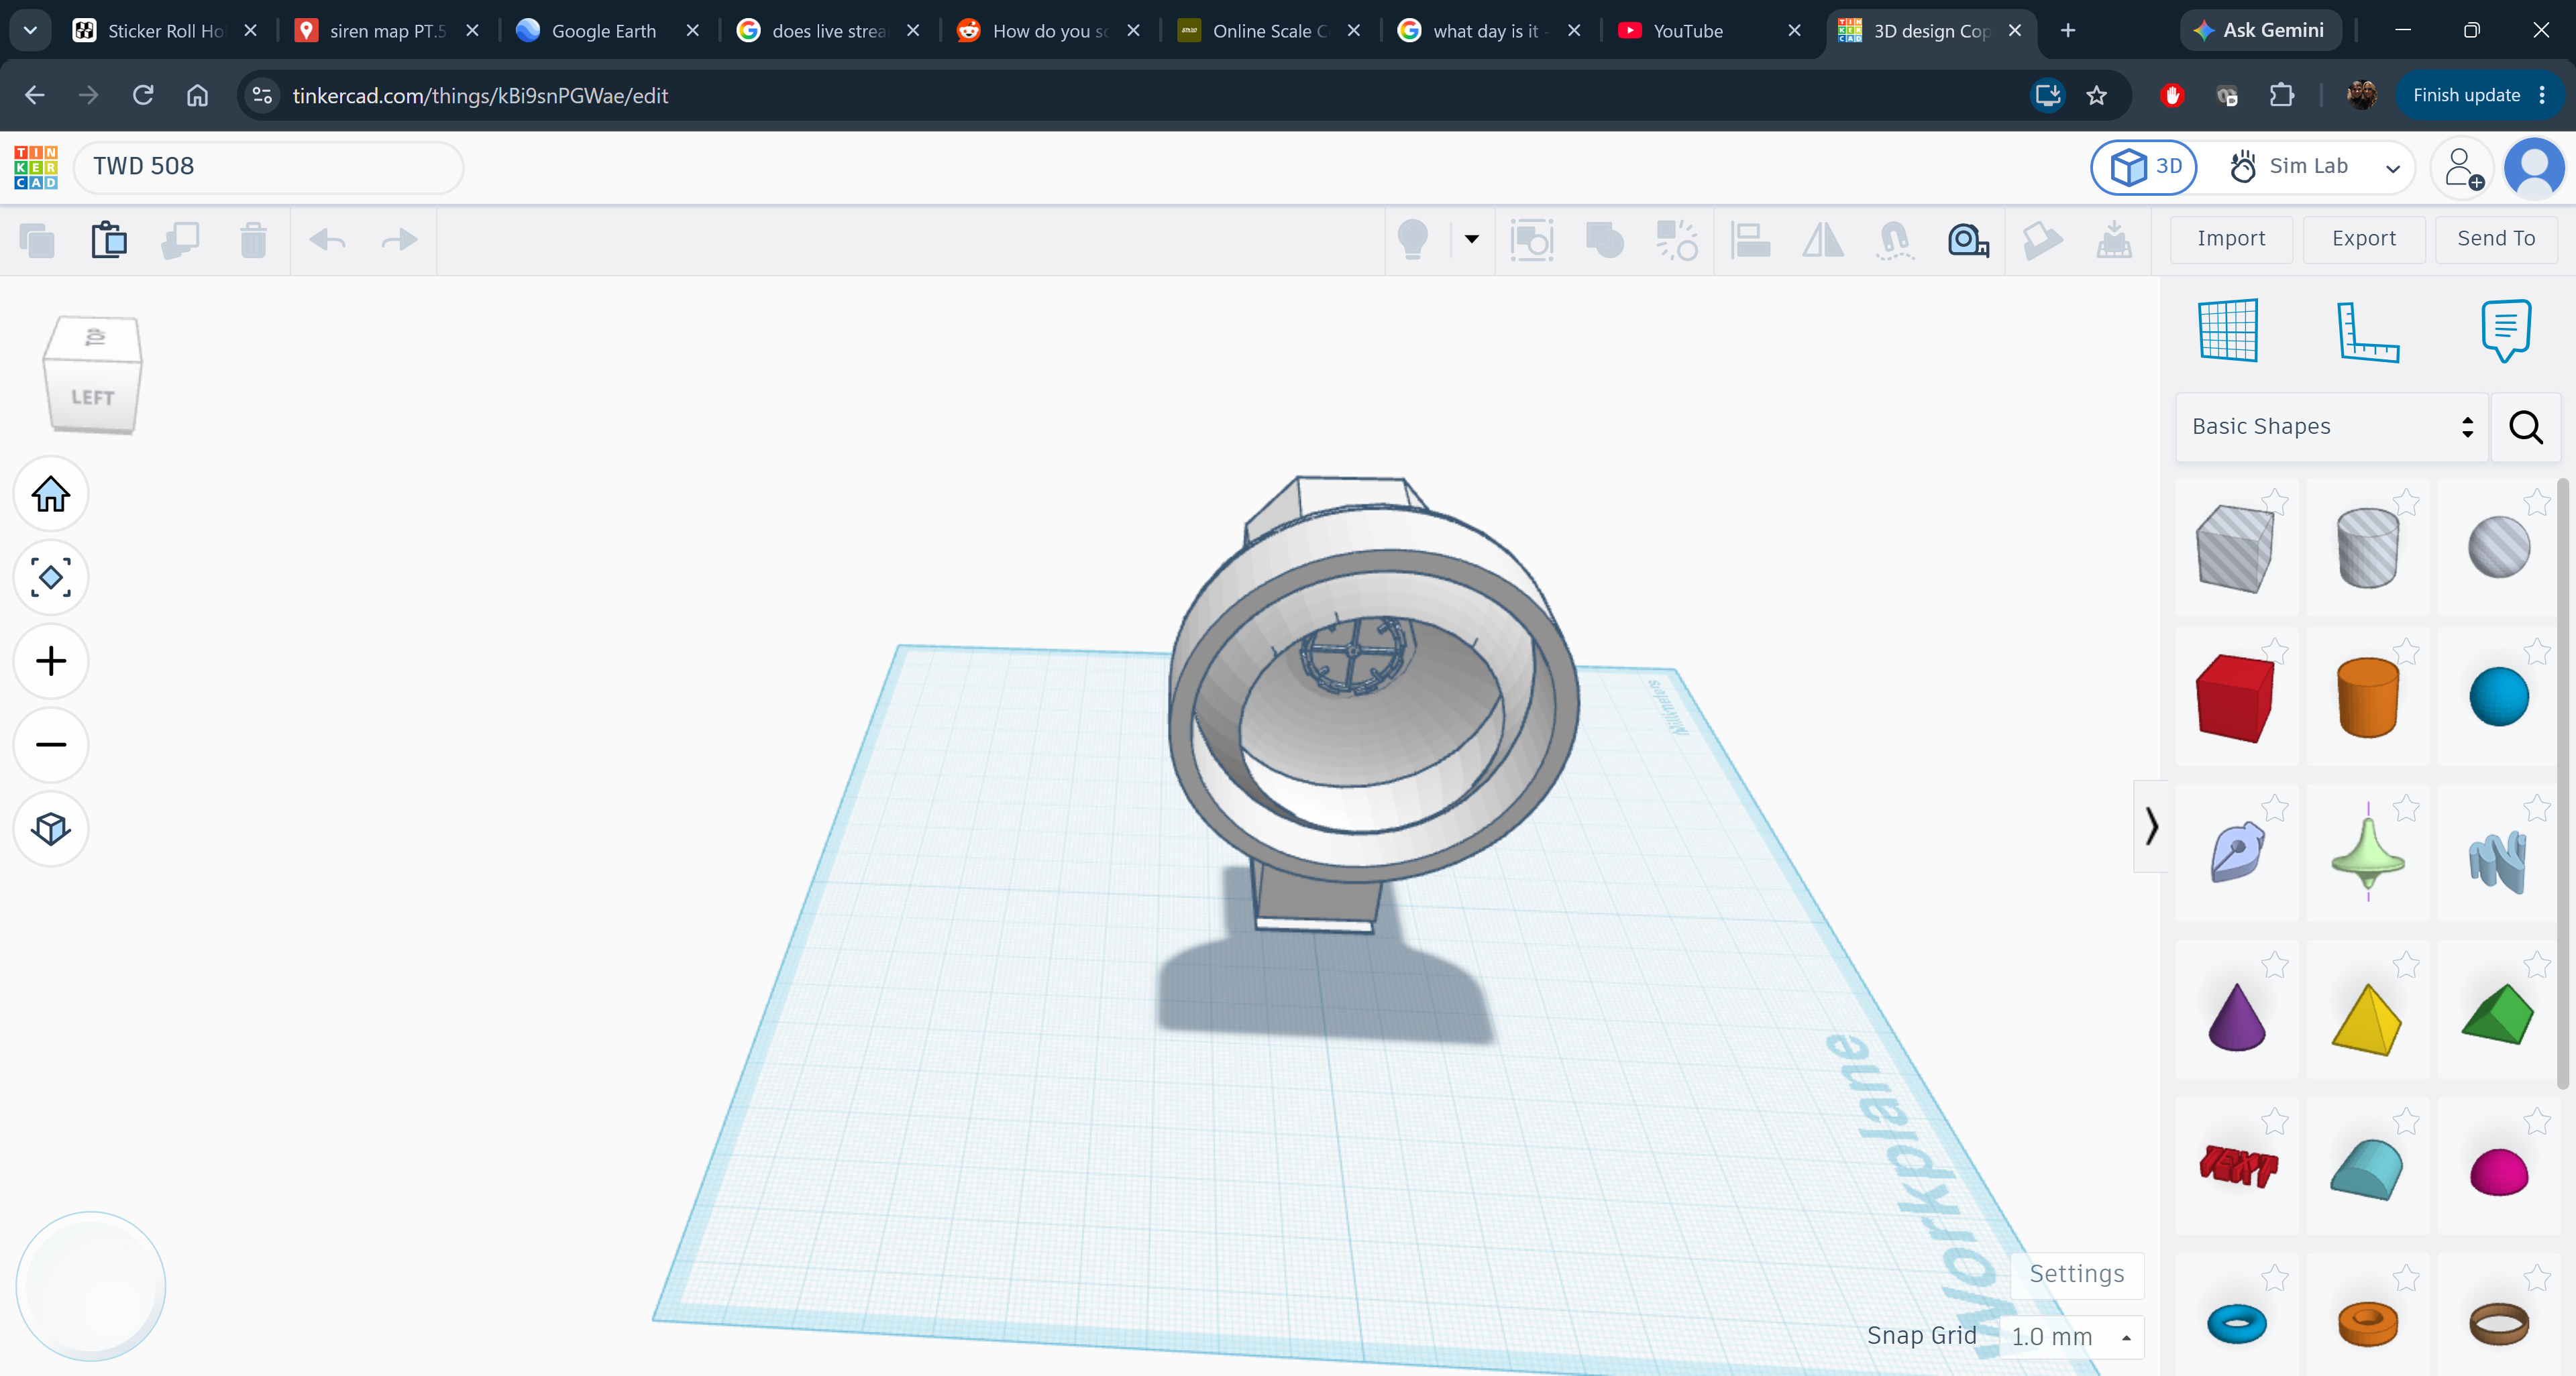Open the visibility options dropdown arrow
This screenshot has height=1376, width=2576.
1471,239
